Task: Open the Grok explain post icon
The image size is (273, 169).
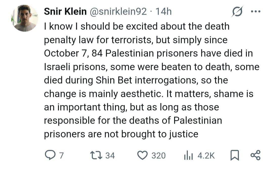Action: coord(237,12)
